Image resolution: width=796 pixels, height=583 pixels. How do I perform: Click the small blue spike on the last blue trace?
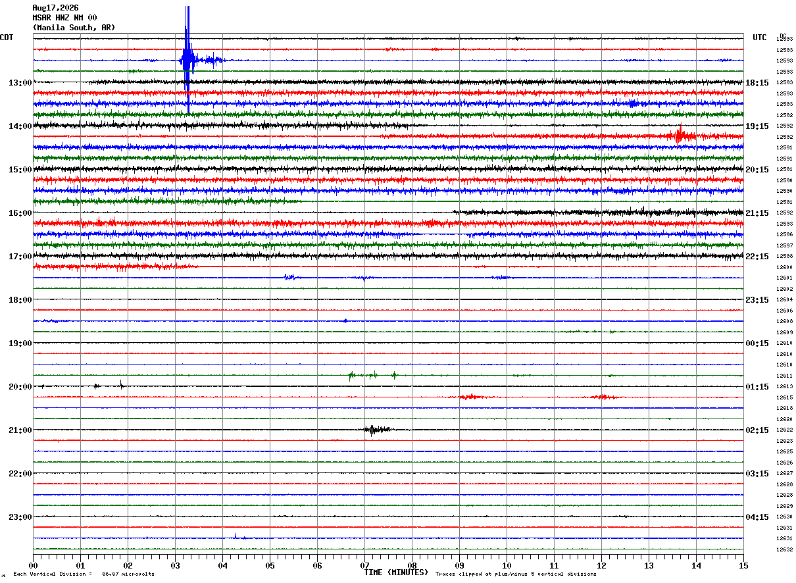click(236, 536)
